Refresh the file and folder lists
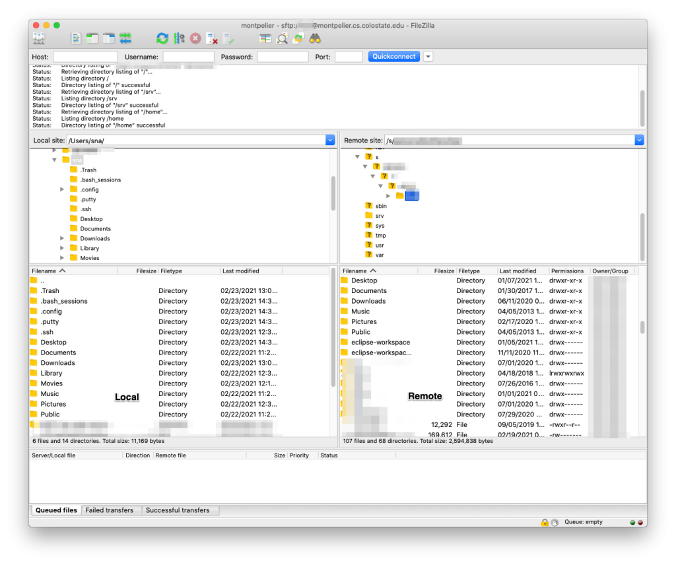 coord(162,38)
